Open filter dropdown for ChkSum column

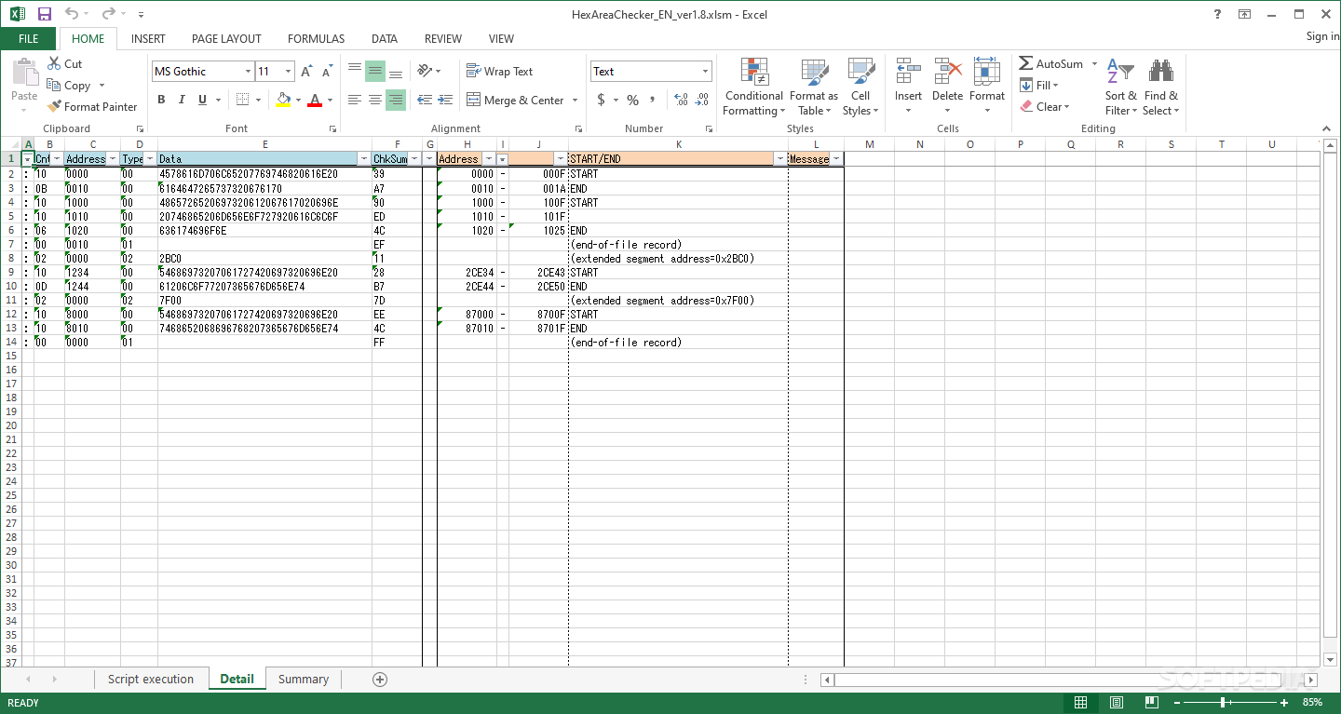(414, 159)
